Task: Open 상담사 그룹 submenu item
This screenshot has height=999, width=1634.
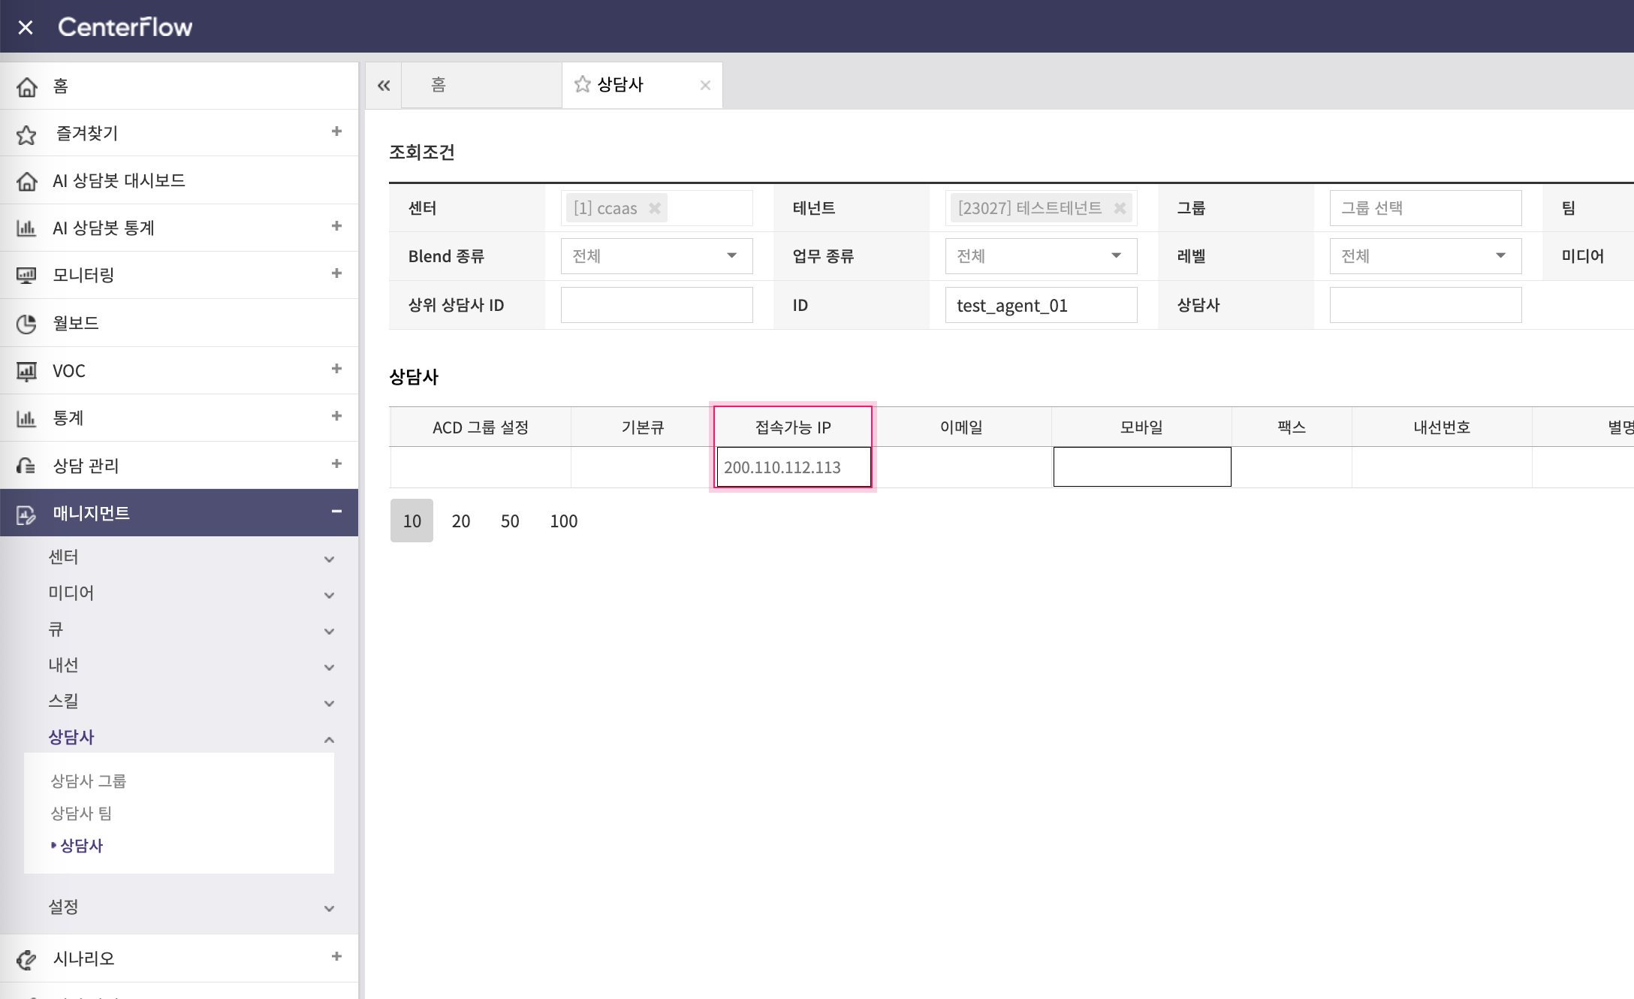Action: 89,781
